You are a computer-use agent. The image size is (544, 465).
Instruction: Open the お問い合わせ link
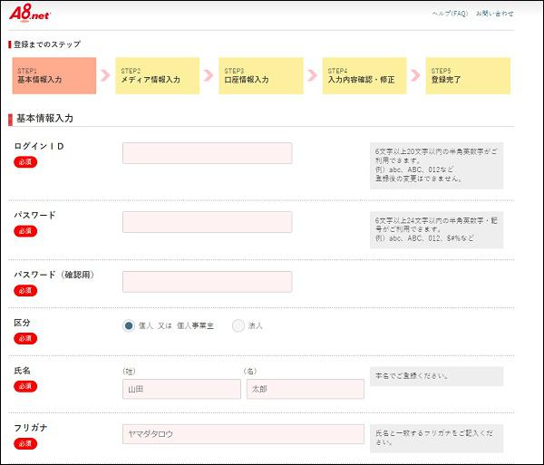coord(494,14)
